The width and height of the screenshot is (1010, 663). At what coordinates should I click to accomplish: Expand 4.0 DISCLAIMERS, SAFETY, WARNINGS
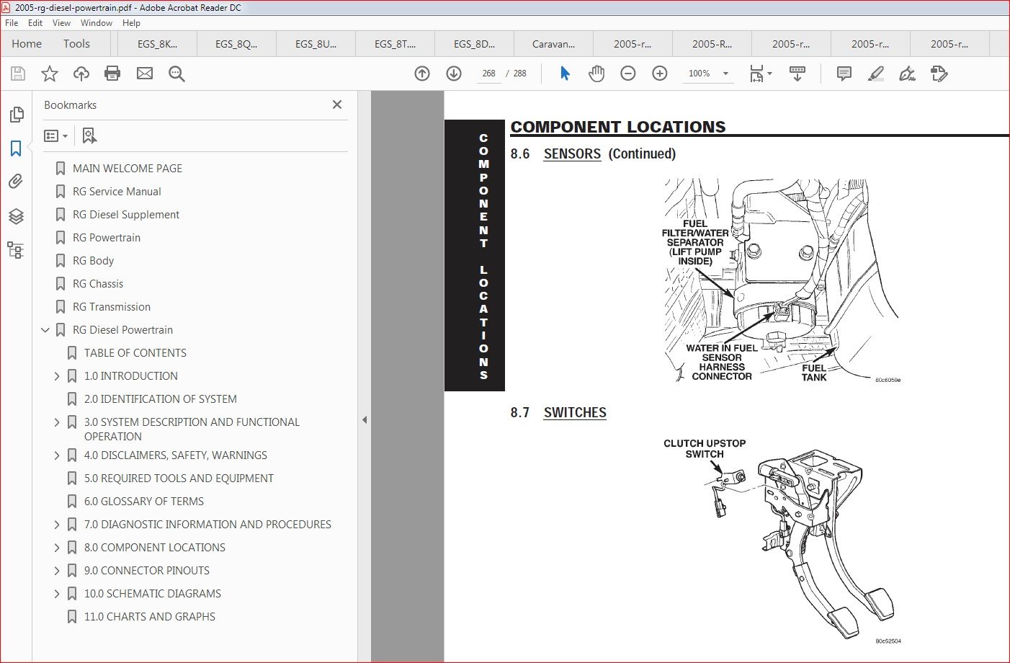click(x=57, y=455)
